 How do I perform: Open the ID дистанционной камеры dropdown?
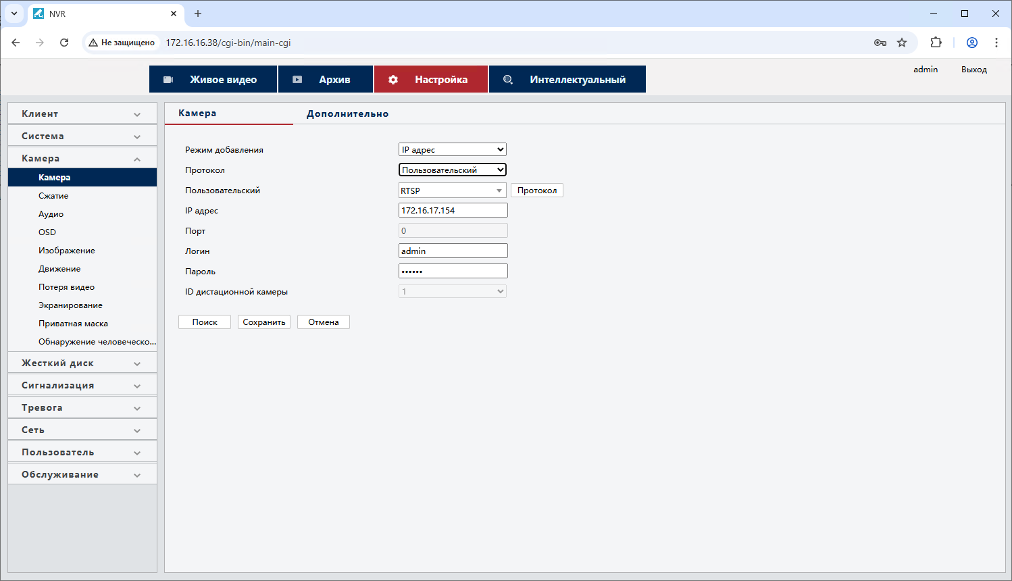click(453, 291)
